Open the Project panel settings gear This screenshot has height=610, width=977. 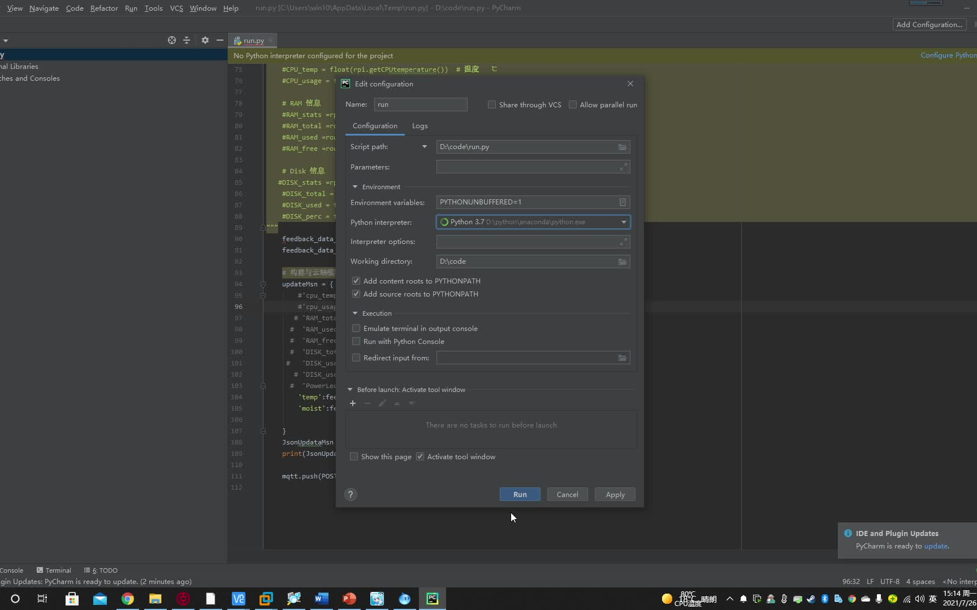(205, 40)
